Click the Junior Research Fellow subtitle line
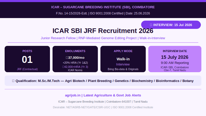The height and width of the screenshot is (116, 206). coord(103,38)
